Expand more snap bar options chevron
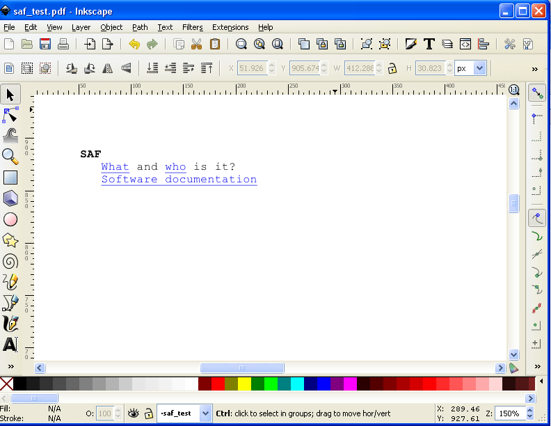 [538, 367]
